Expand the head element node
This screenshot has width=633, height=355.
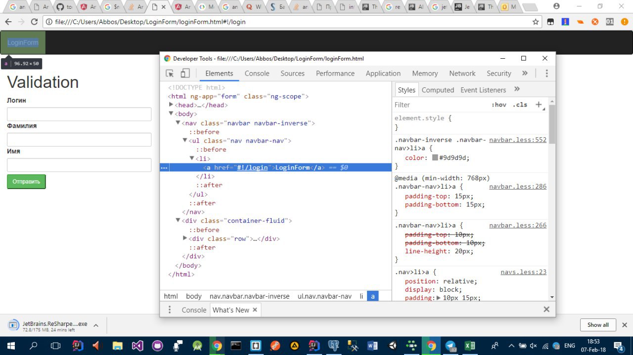click(x=172, y=105)
